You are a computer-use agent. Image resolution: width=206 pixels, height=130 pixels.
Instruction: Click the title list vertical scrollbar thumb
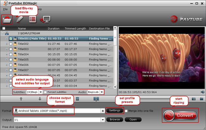(x=115, y=38)
